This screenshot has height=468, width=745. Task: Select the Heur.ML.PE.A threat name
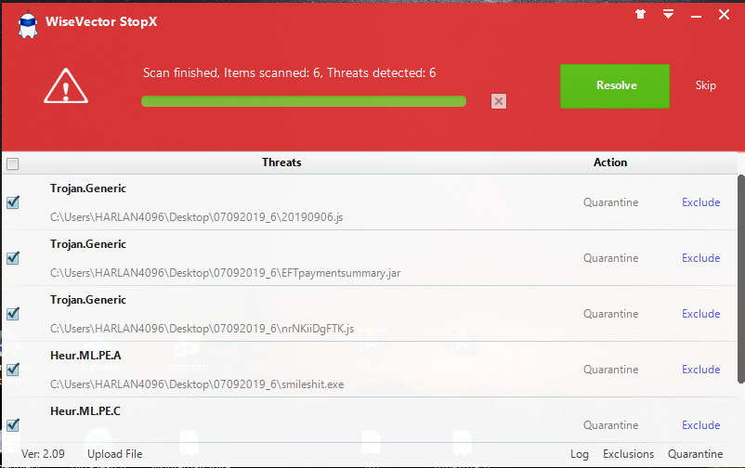click(x=85, y=356)
